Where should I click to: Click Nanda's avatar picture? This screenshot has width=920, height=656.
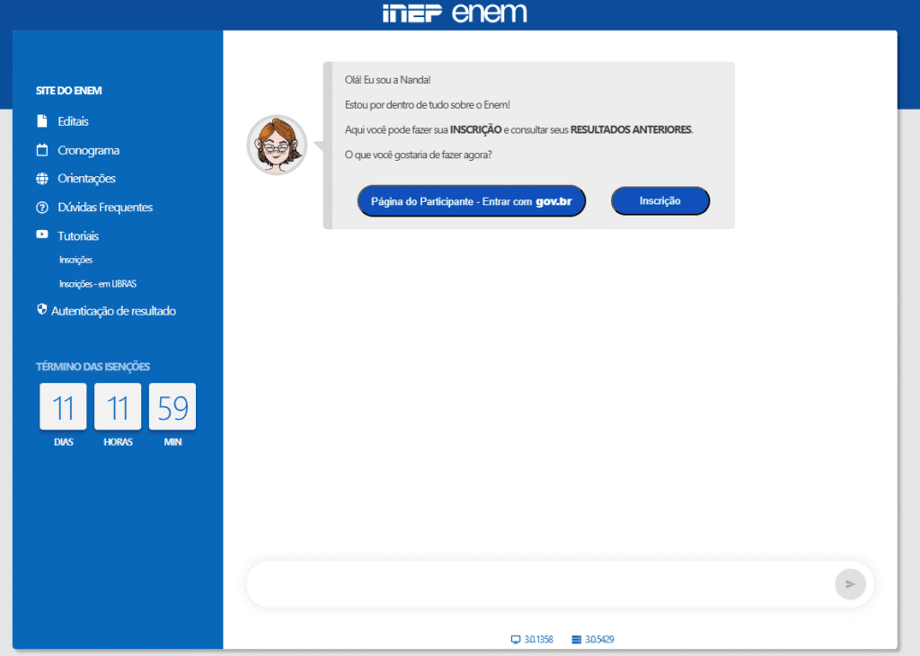pos(277,145)
